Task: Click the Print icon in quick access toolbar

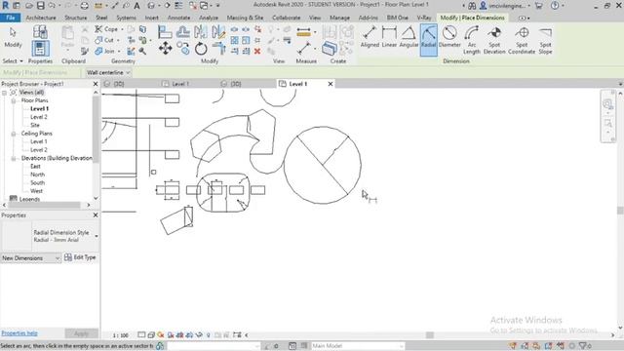Action: pyautogui.click(x=85, y=6)
